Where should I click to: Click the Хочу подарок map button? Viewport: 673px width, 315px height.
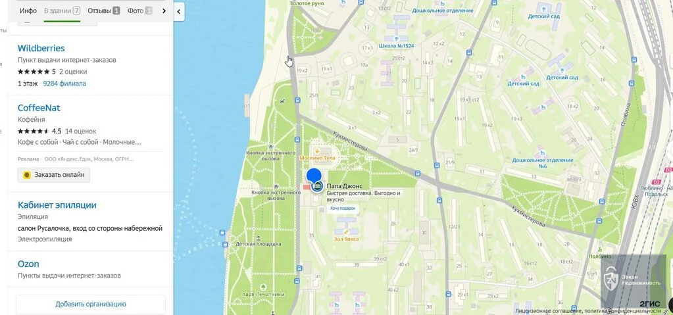click(x=343, y=208)
